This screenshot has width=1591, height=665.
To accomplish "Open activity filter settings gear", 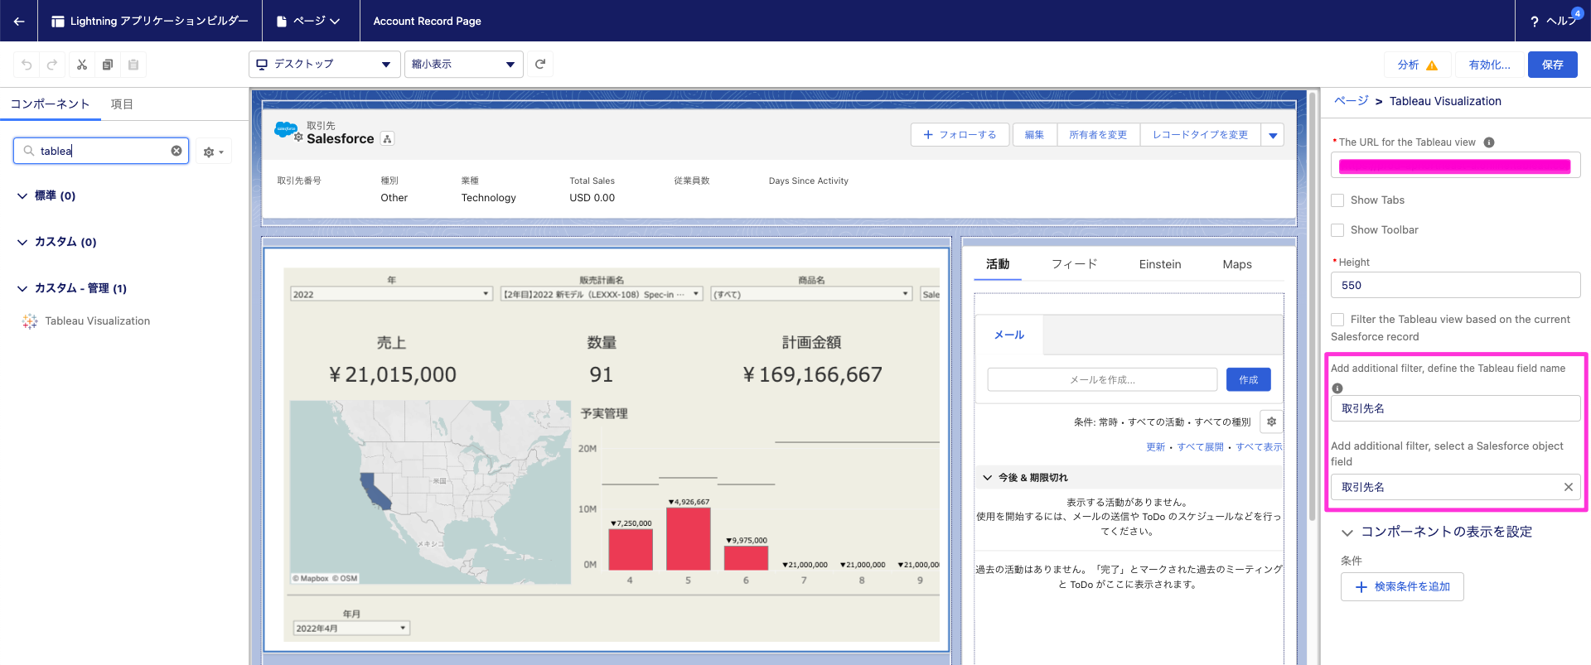I will [1271, 422].
